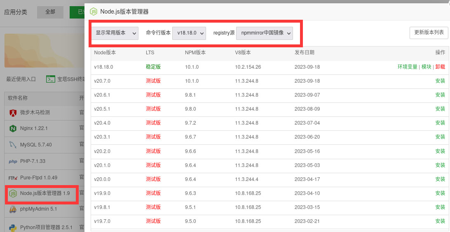Select the 全部 category tab
Image resolution: width=450 pixels, height=232 pixels.
(x=50, y=12)
